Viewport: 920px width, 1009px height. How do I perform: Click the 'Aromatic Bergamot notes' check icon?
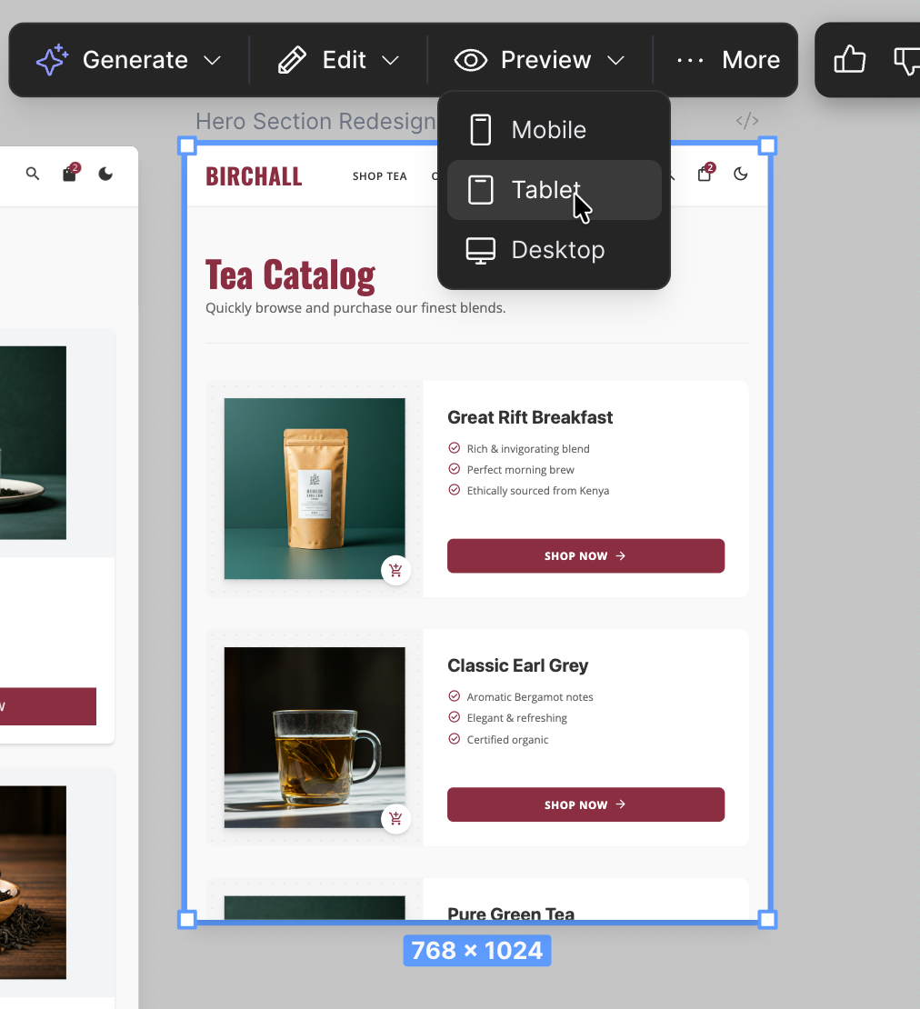click(455, 696)
